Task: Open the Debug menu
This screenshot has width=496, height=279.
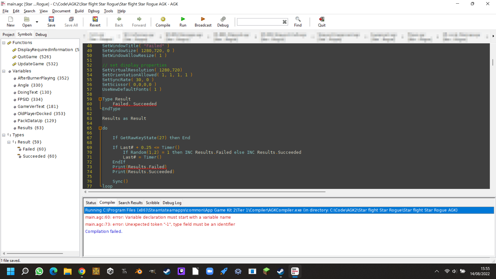Action: point(94,11)
